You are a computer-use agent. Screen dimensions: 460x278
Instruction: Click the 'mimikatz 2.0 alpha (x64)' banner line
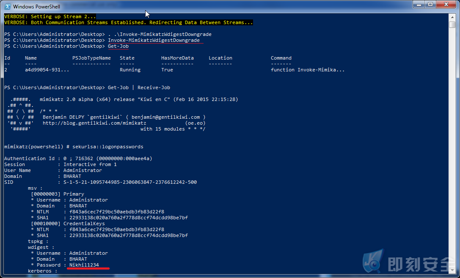[139, 99]
